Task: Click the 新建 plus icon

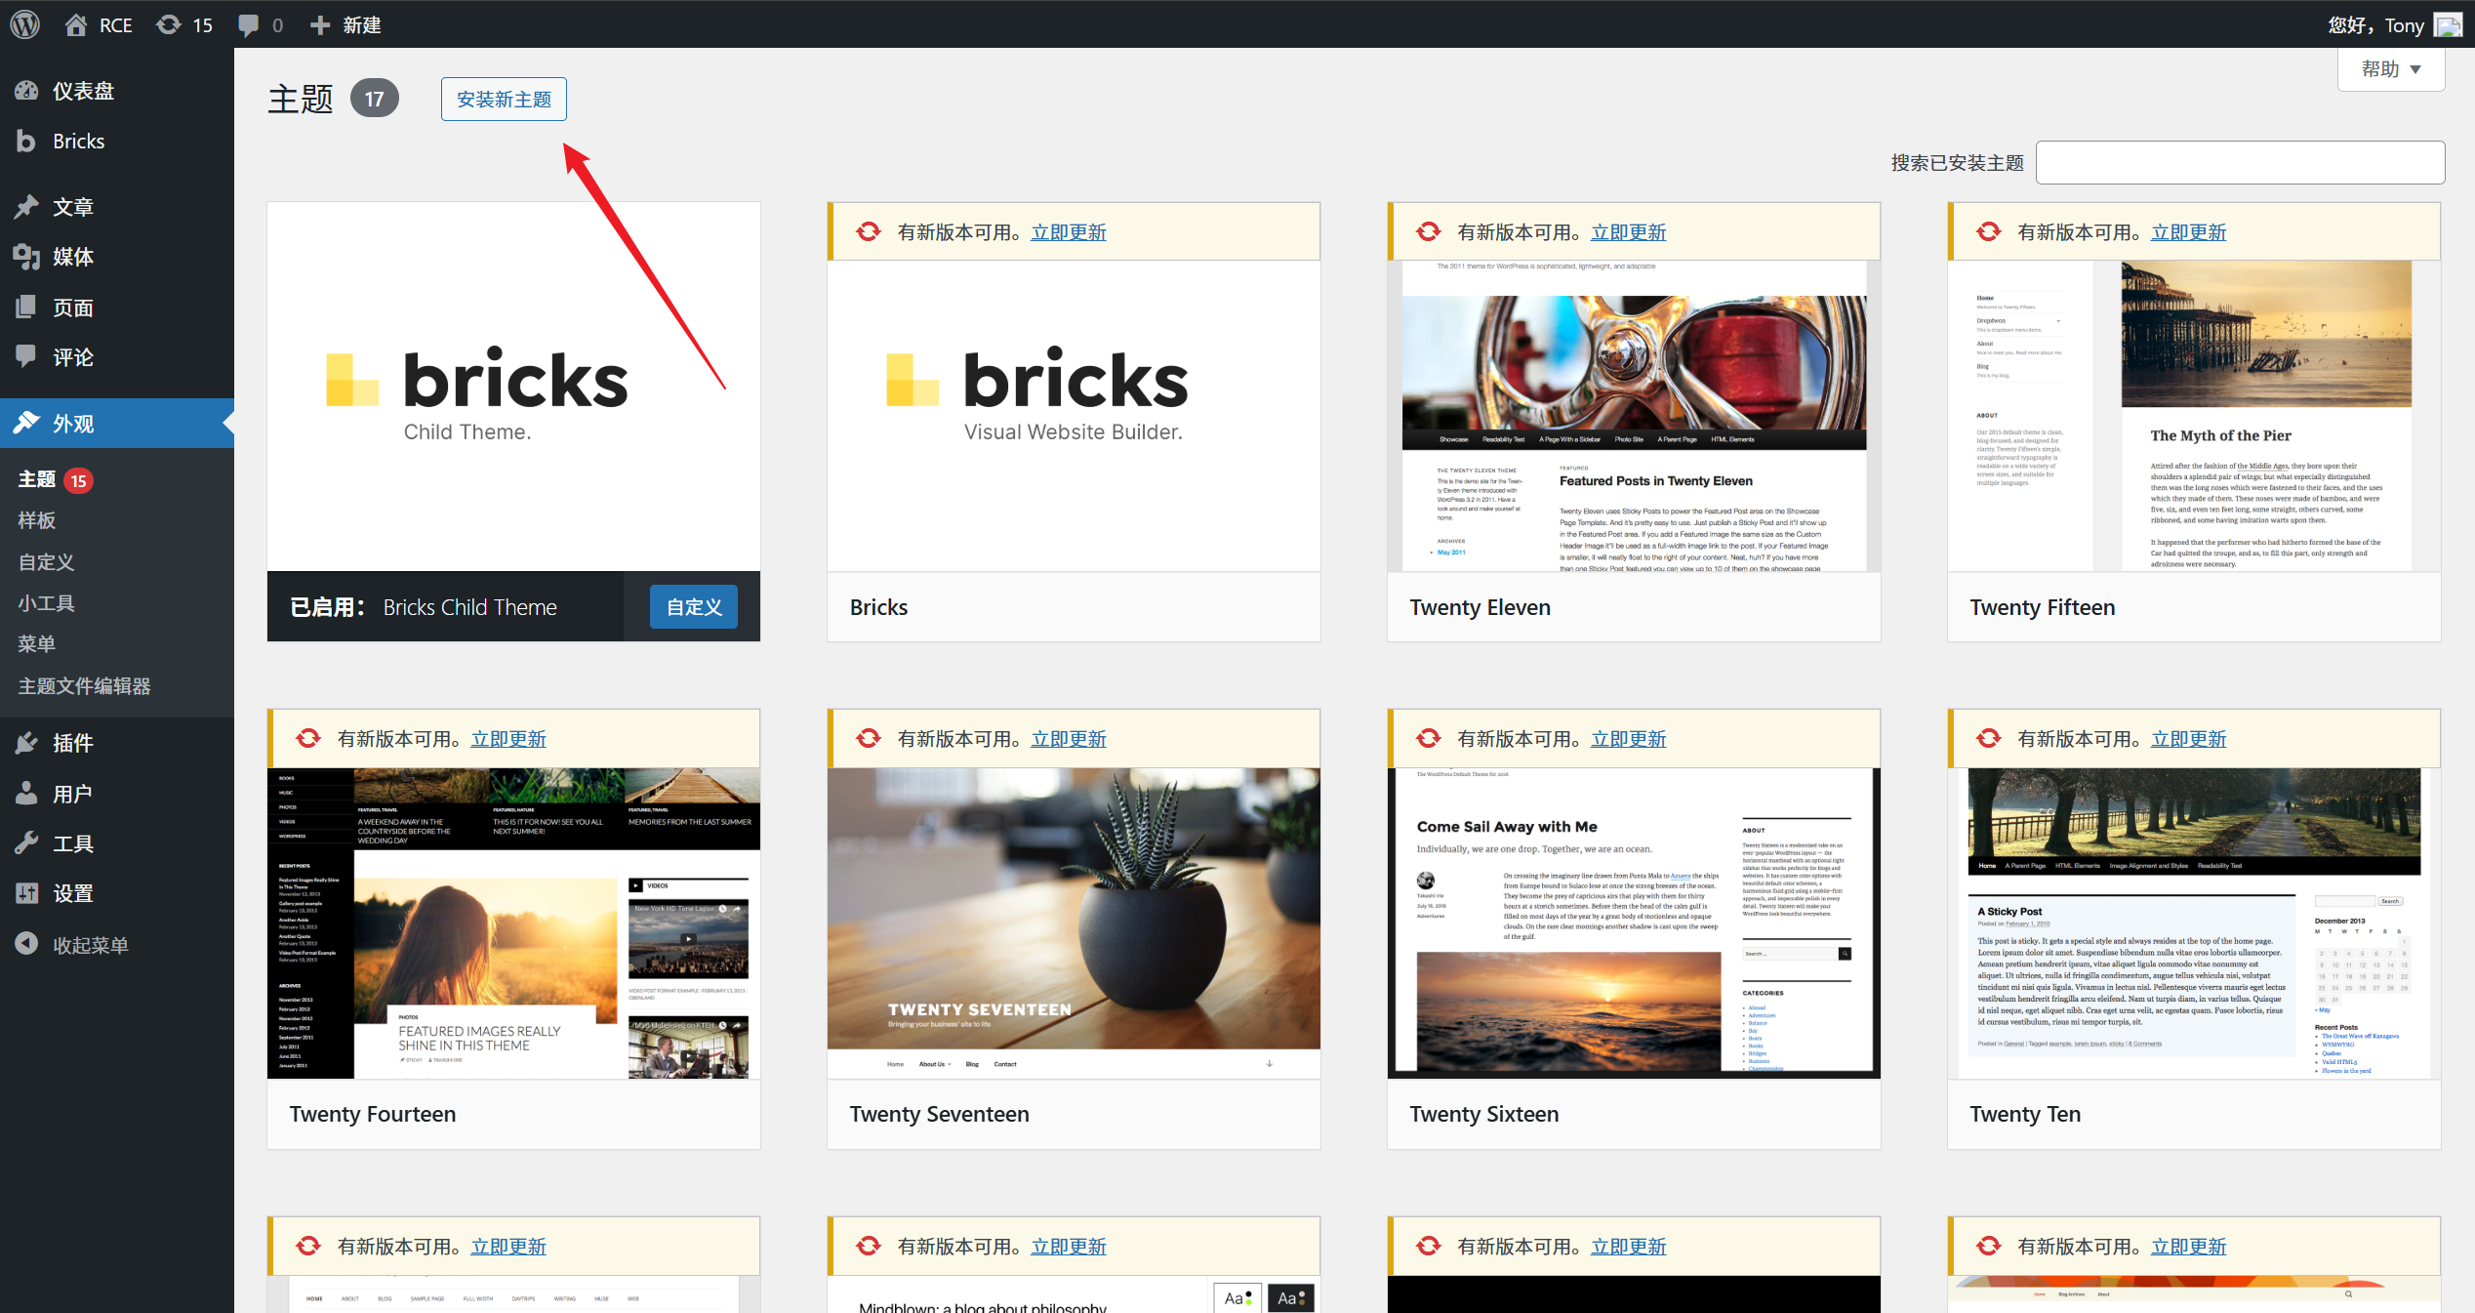Action: click(320, 24)
